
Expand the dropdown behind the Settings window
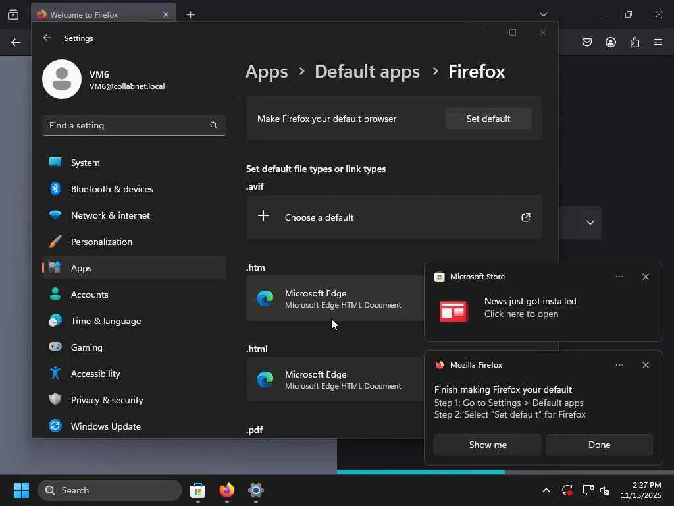(590, 223)
